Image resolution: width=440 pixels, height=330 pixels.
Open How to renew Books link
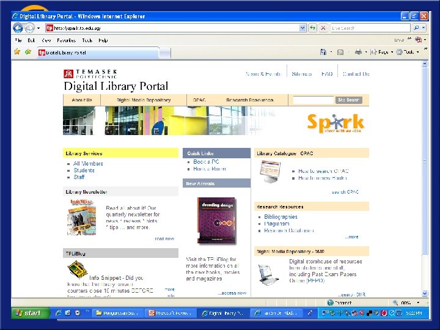tap(323, 178)
